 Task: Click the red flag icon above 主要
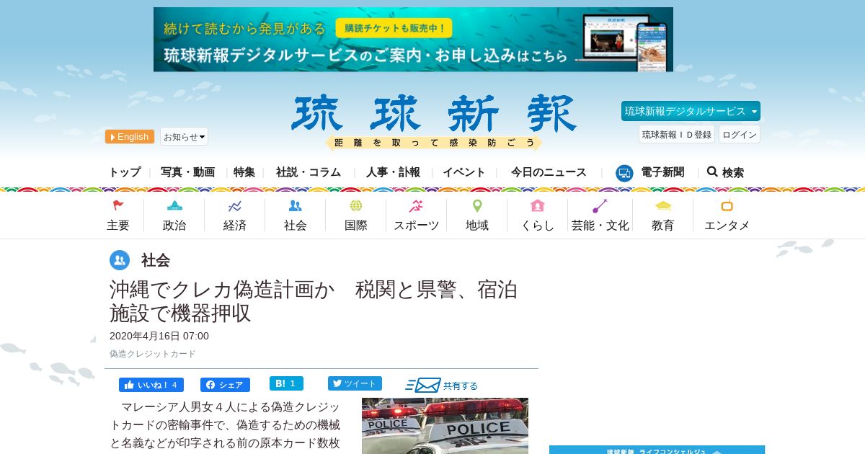(118, 206)
